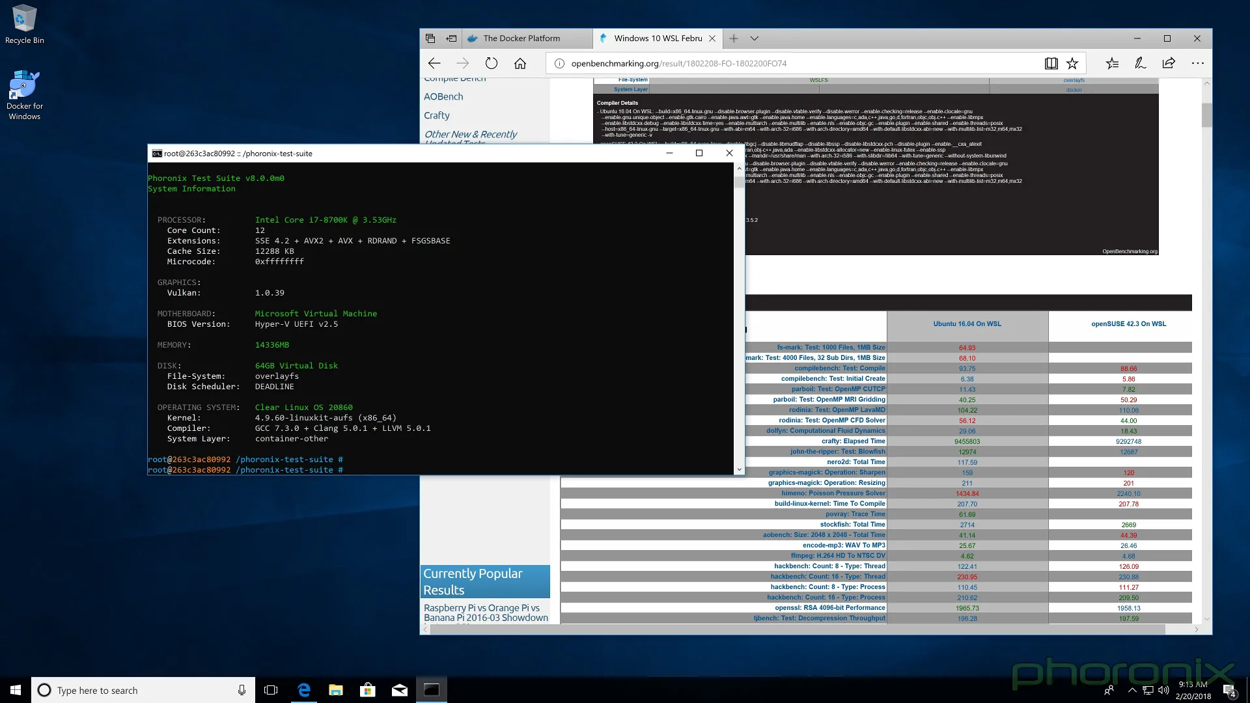Click the Share page icon in Edge
Screen dimensions: 1250x703
click(x=1169, y=63)
